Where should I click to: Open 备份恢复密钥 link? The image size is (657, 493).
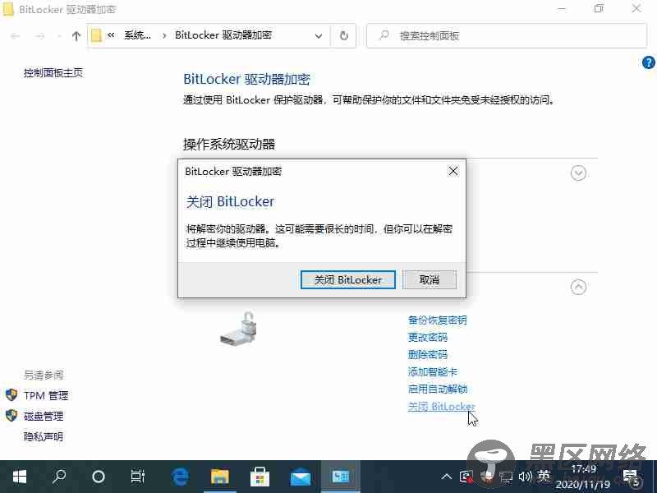[x=437, y=320]
